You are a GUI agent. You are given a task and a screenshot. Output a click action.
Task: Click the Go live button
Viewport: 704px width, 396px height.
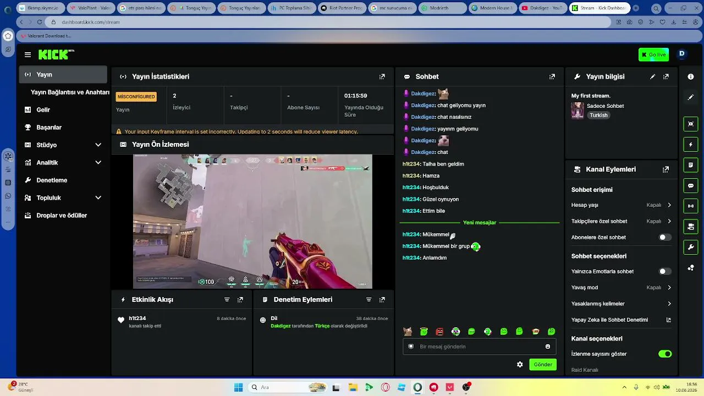pos(653,54)
